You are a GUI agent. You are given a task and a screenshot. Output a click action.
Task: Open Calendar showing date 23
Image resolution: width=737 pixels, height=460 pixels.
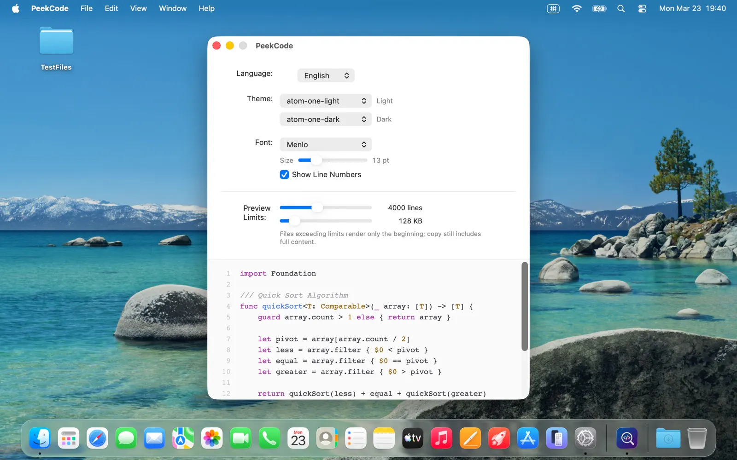298,438
